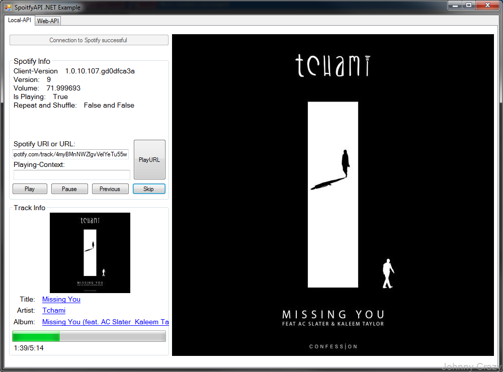This screenshot has height=372, width=503.
Task: Minimize the SpotifyAPI window
Action: click(455, 5)
